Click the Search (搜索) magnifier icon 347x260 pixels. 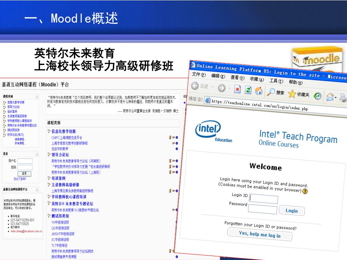click(270, 92)
